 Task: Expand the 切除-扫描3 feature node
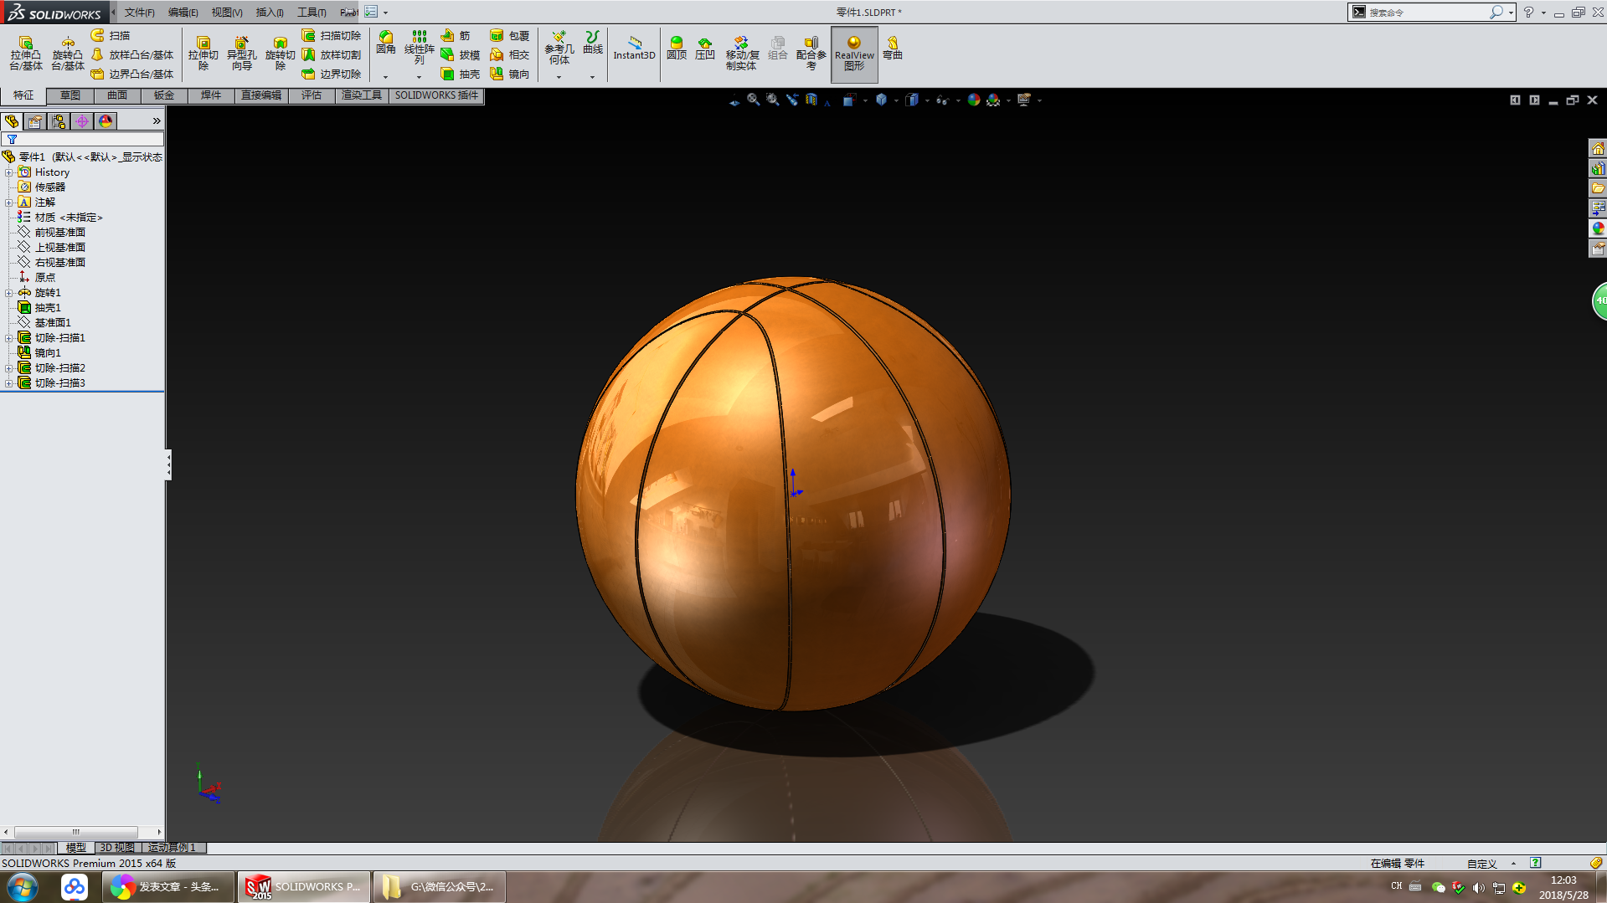pyautogui.click(x=9, y=383)
